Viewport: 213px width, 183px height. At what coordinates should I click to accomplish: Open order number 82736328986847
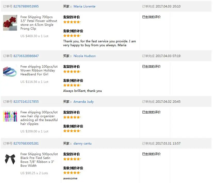tap(26, 56)
